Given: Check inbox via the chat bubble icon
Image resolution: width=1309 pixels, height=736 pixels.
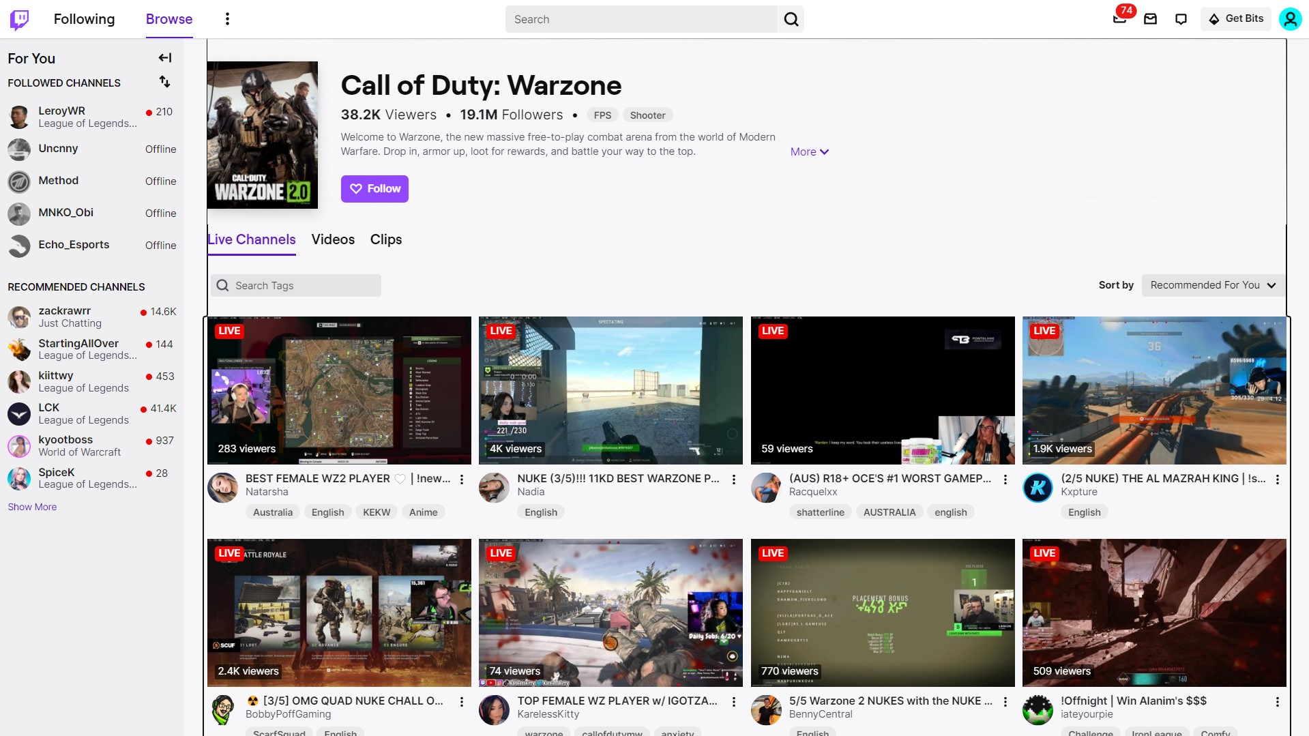Looking at the screenshot, I should click(1181, 19).
